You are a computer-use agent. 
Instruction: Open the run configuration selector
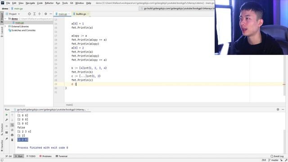point(177,9)
